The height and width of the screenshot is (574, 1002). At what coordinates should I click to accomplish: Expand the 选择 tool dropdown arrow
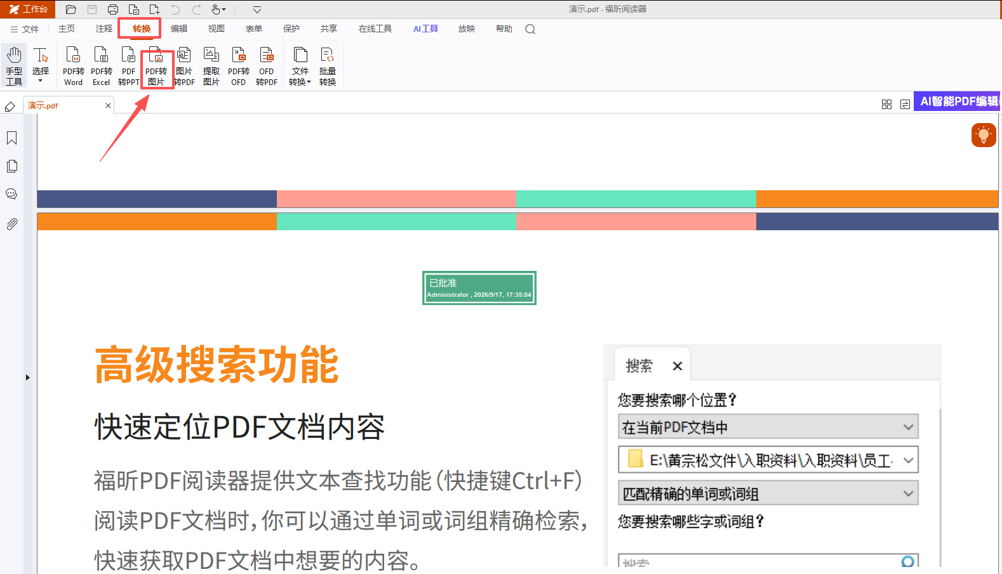pos(41,81)
